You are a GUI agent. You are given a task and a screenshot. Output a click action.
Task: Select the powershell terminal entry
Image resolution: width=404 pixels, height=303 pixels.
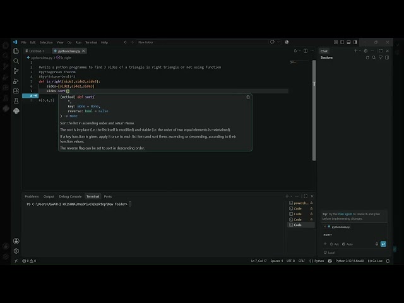(300, 203)
